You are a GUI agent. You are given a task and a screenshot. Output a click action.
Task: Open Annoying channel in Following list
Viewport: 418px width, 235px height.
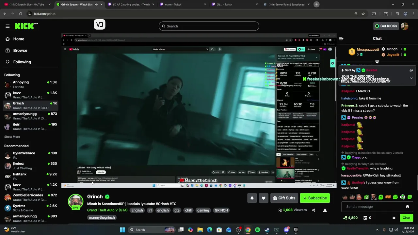pyautogui.click(x=30, y=84)
